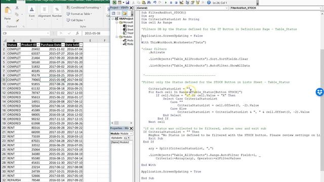Viewport: 324px width, 182px height.
Task: Toggle Folders icon in the Project pane
Action: click(125, 14)
